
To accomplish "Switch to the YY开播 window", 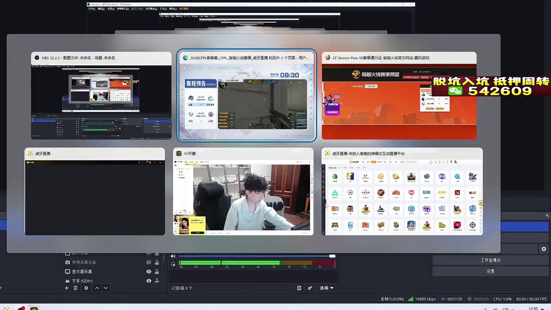I will (243, 191).
